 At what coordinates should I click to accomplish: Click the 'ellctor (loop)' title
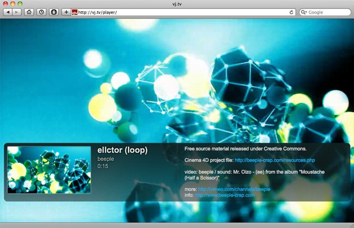tap(122, 150)
